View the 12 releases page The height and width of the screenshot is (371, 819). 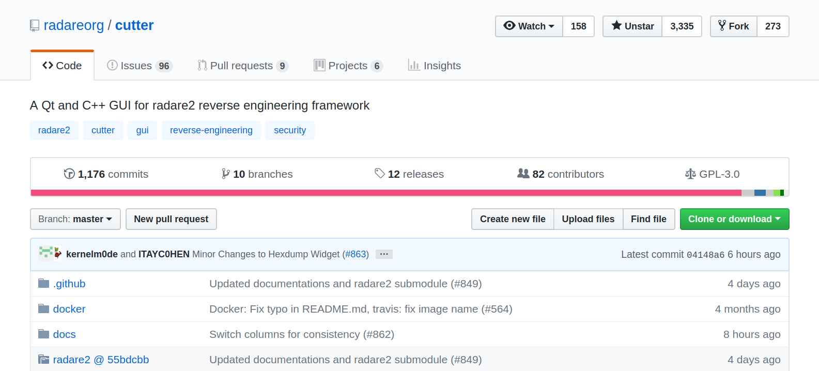(x=409, y=174)
